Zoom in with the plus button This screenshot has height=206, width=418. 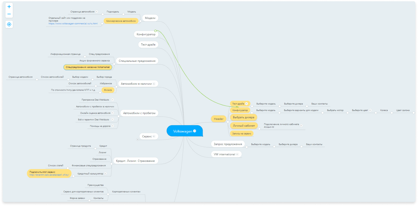click(9, 7)
